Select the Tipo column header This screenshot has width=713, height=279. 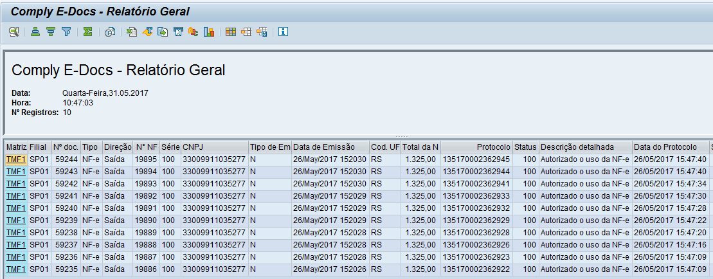(x=91, y=147)
